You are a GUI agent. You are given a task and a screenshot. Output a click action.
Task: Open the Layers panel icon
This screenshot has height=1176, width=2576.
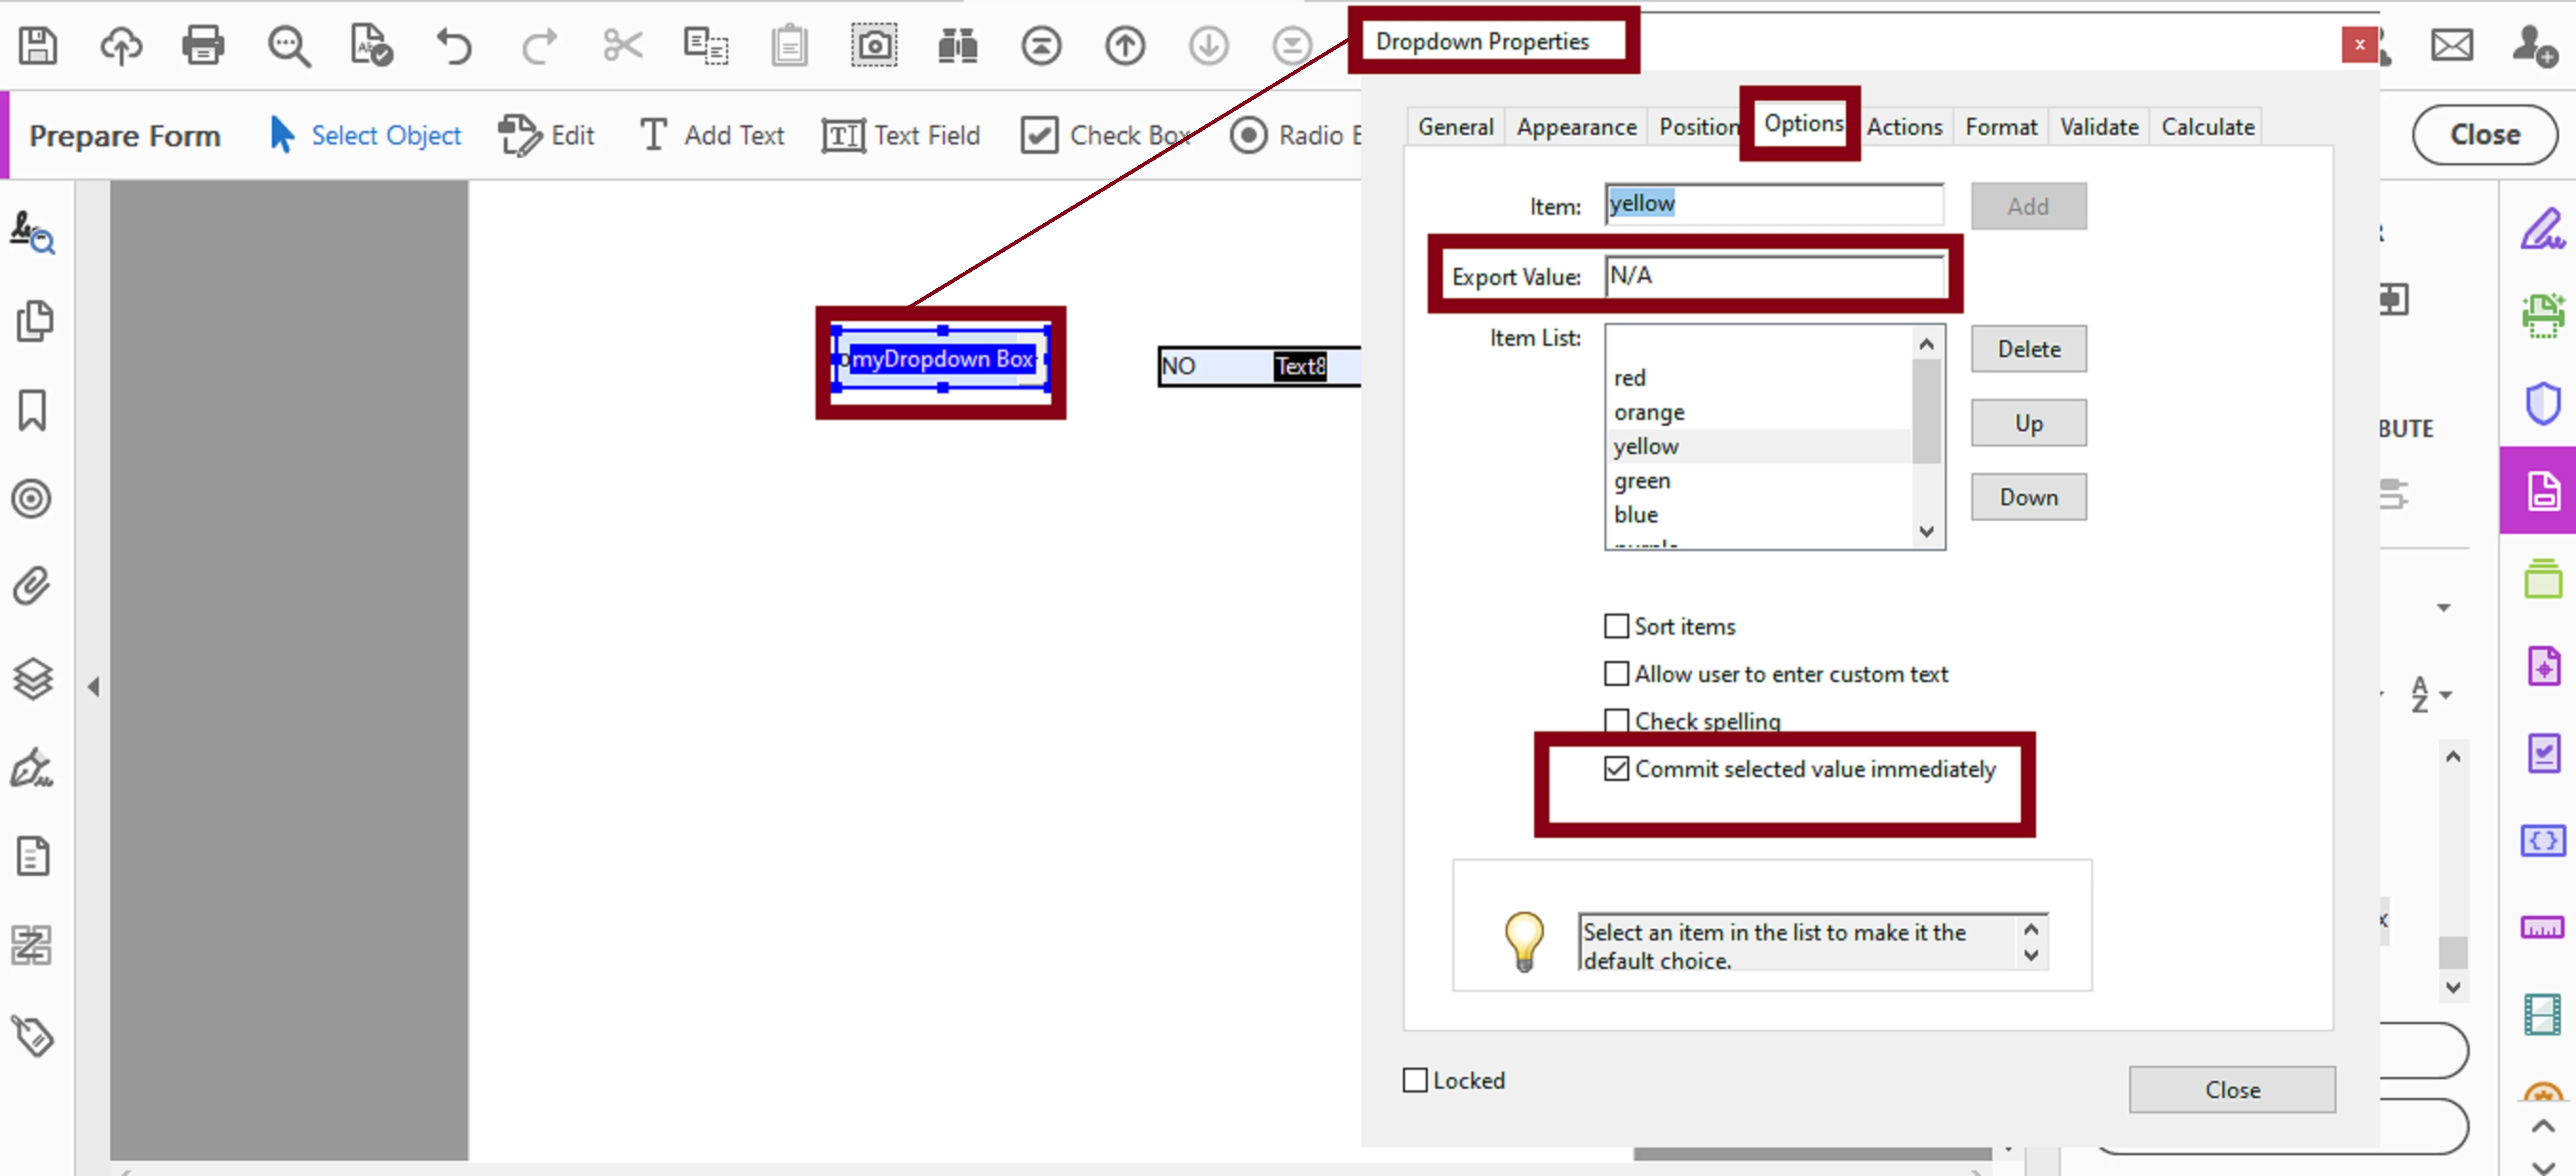32,678
